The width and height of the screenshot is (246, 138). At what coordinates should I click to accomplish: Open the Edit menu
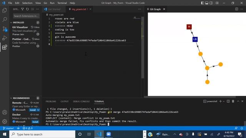(17, 3)
